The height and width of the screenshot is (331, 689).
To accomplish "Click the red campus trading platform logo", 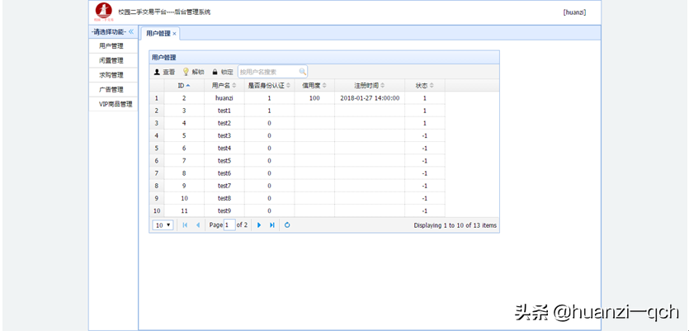I will [x=104, y=12].
